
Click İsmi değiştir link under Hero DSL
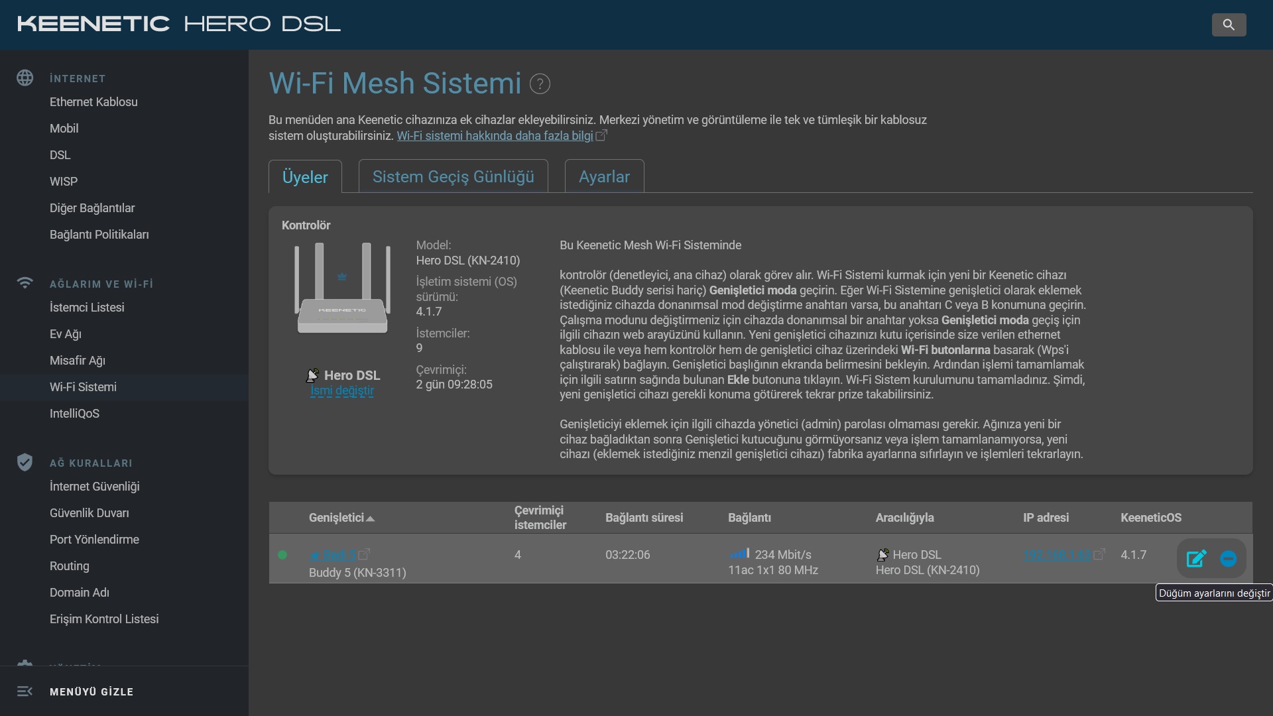pos(342,390)
